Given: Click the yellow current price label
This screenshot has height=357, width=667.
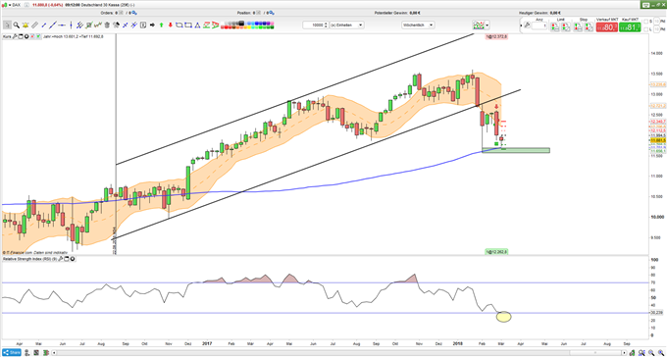Looking at the screenshot, I should tap(657, 140).
